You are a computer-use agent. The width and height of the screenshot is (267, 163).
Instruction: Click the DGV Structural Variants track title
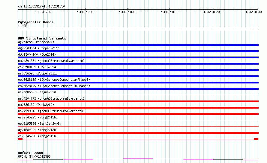coord(42,38)
